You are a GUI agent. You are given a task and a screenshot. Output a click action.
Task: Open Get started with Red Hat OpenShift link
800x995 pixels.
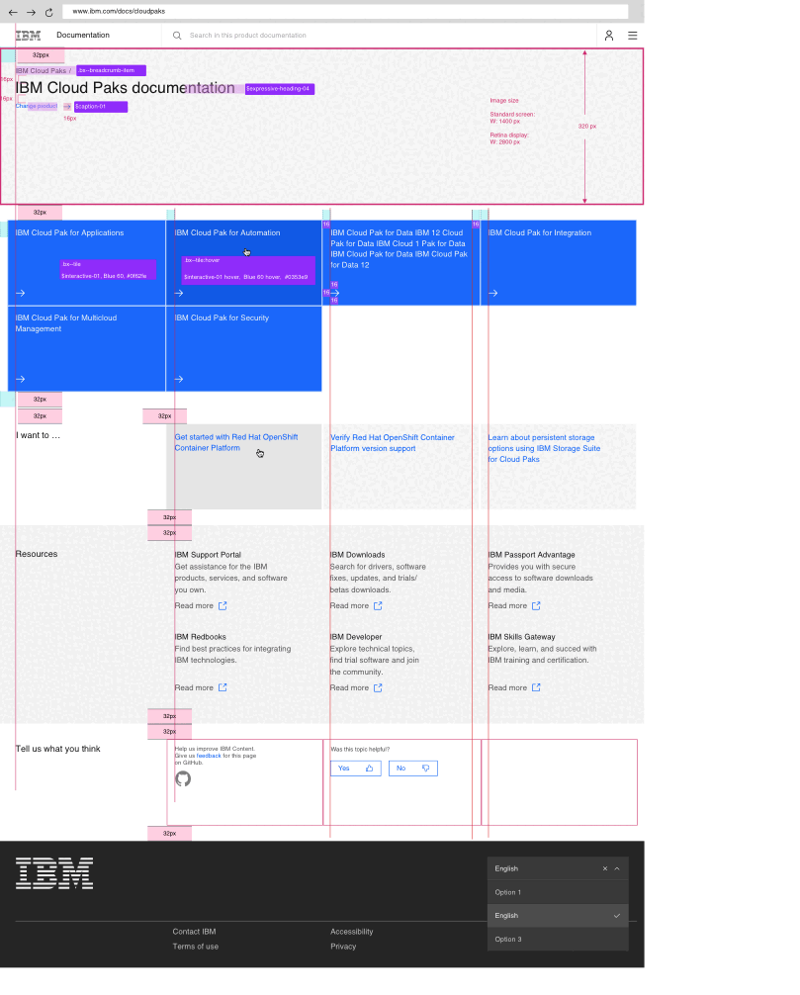click(236, 442)
